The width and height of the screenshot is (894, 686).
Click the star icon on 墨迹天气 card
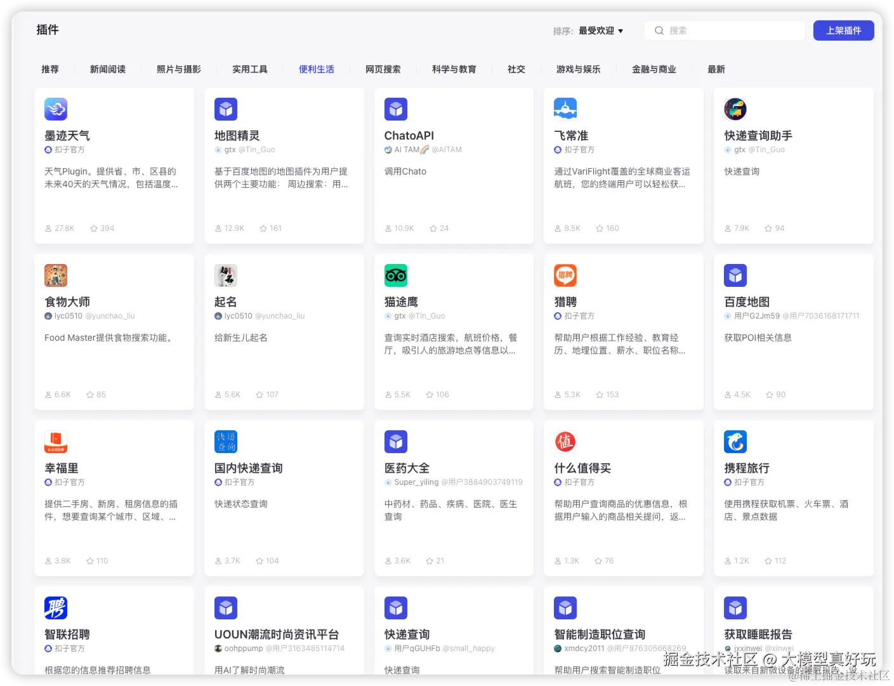(94, 228)
